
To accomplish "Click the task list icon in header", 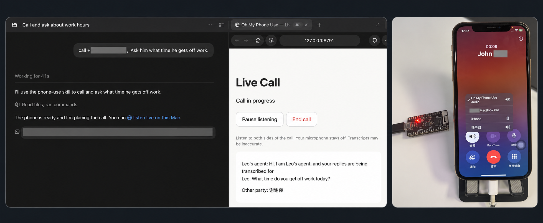I will point(221,25).
